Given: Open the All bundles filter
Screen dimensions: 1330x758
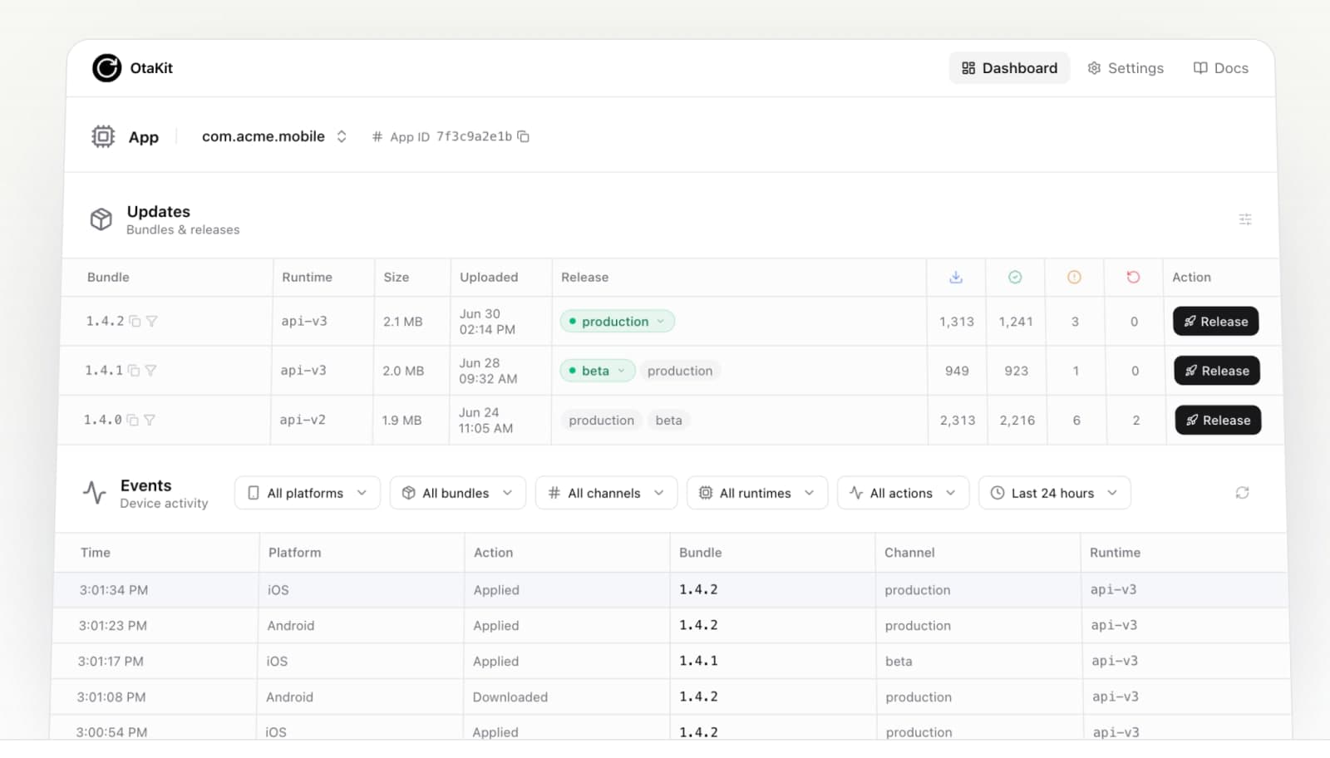Looking at the screenshot, I should (458, 493).
